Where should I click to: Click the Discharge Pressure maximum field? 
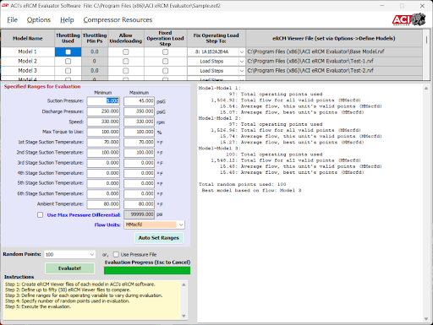[139, 111]
